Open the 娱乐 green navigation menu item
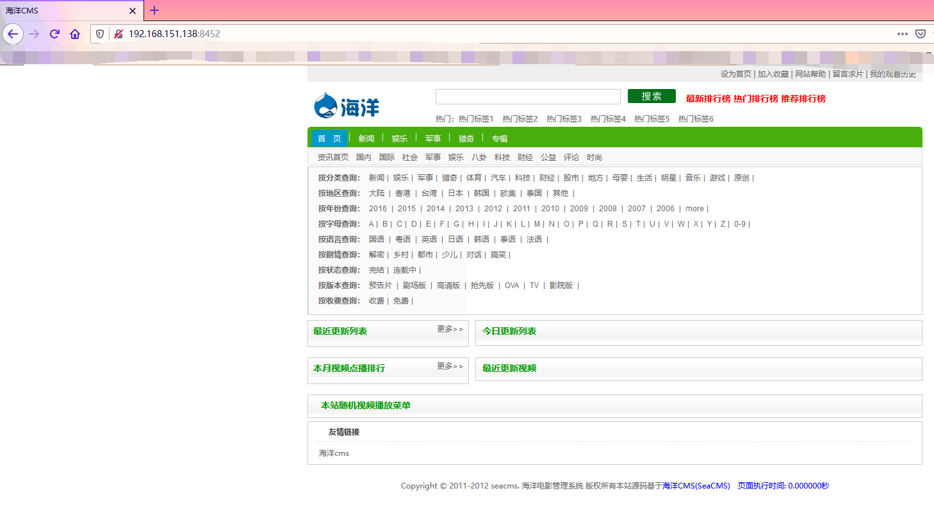The height and width of the screenshot is (509, 934). (x=400, y=139)
